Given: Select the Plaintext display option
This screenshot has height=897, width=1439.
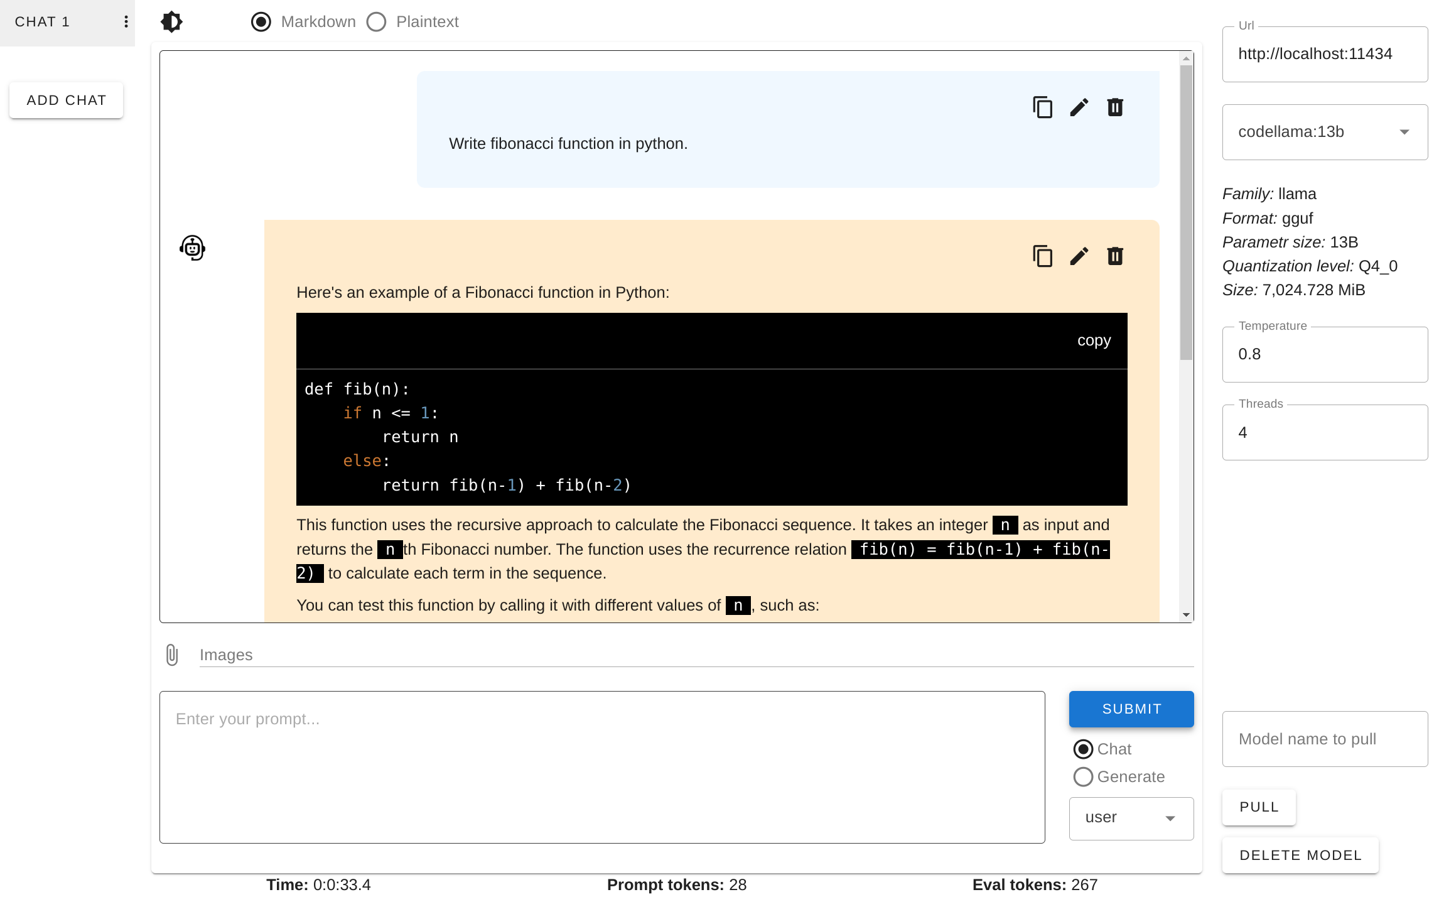Looking at the screenshot, I should (377, 22).
